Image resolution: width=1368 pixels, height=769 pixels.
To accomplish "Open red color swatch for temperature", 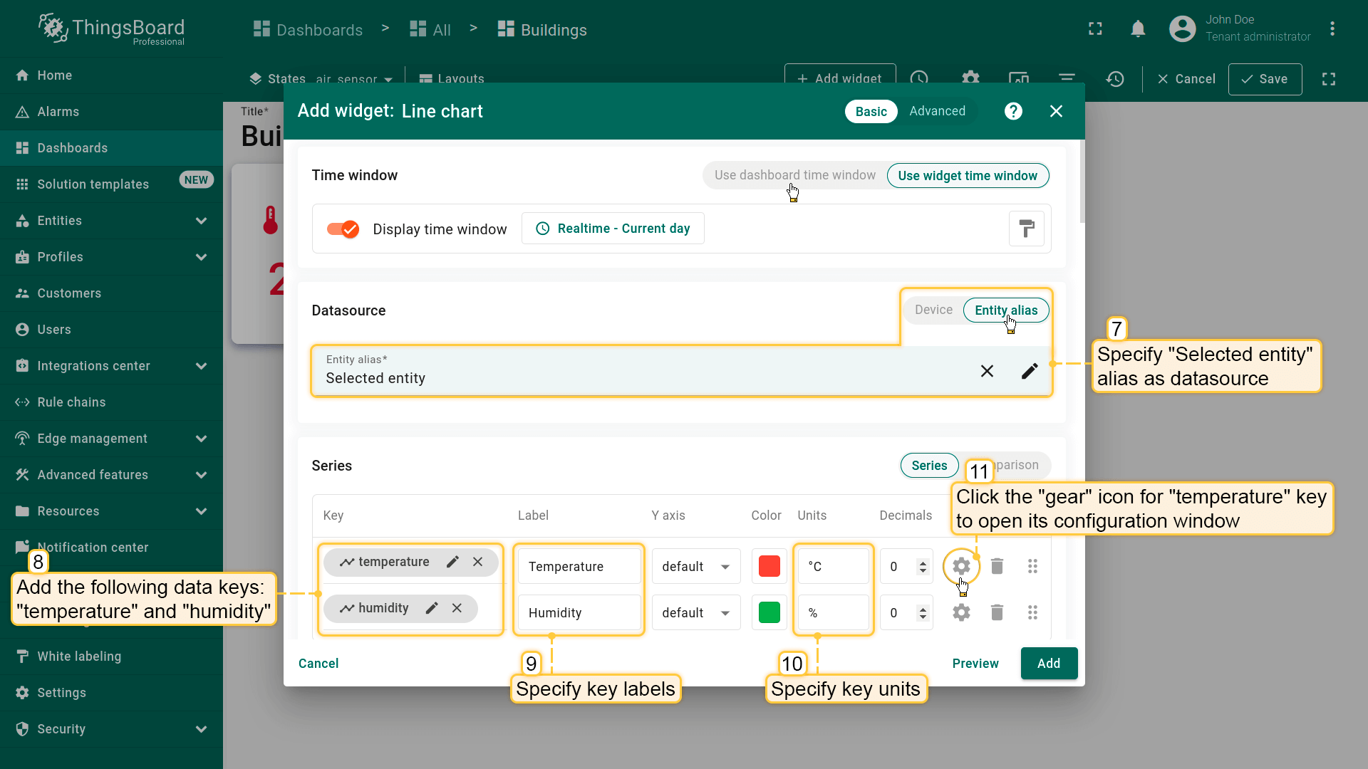I will coord(769,567).
